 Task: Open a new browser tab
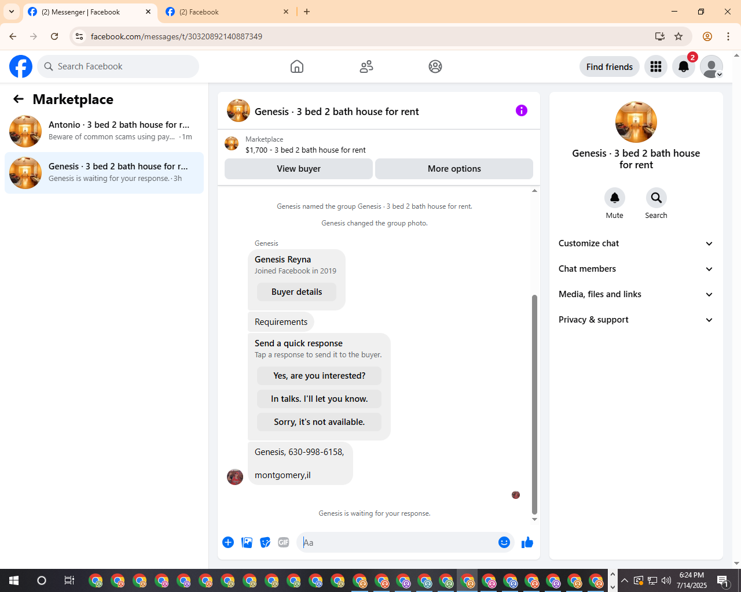307,12
